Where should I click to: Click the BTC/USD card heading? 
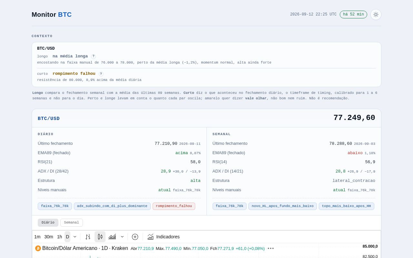click(49, 119)
